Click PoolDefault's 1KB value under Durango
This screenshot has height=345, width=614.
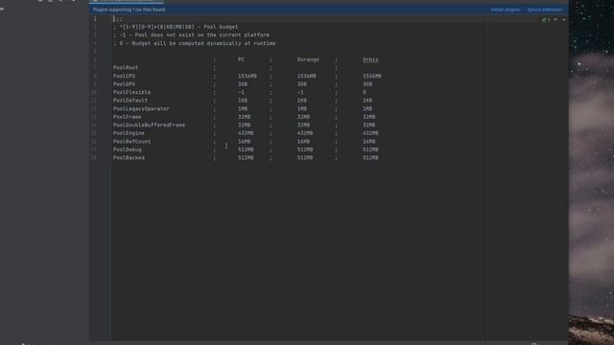pos(302,101)
